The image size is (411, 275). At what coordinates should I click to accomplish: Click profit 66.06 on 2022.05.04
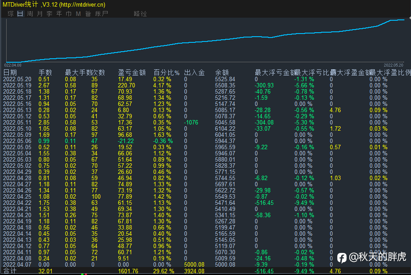(x=125, y=153)
